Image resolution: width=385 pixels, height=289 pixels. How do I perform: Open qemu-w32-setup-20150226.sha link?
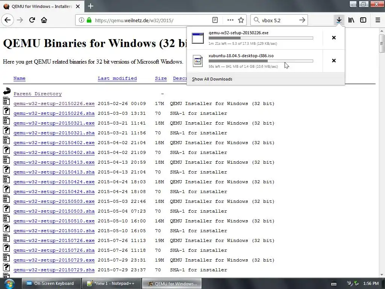pos(54,114)
